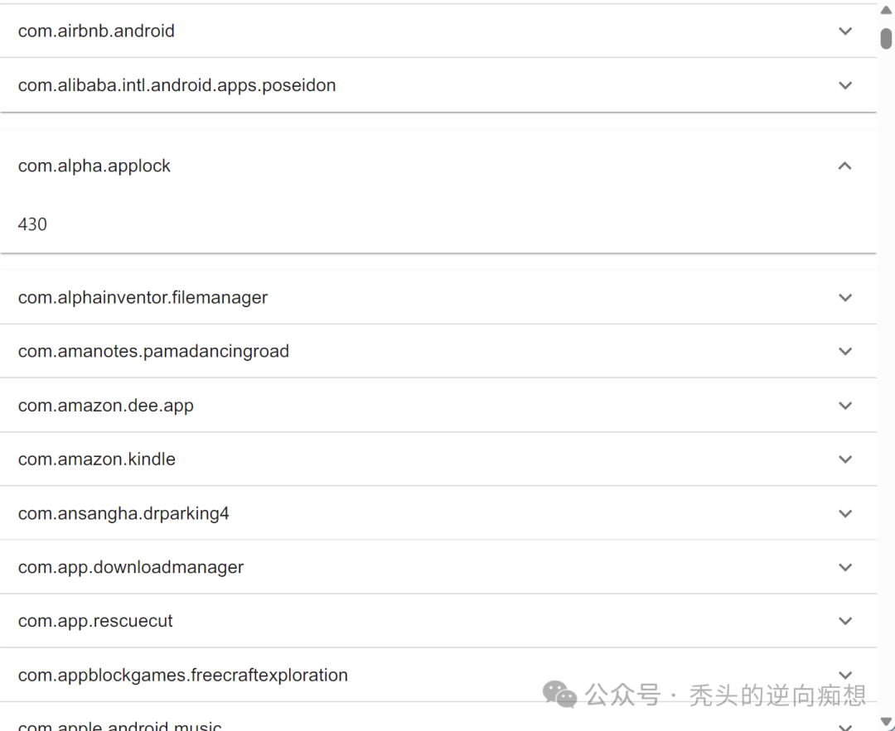
Task: Click com.ansangha.drparking4 package name
Action: click(123, 513)
